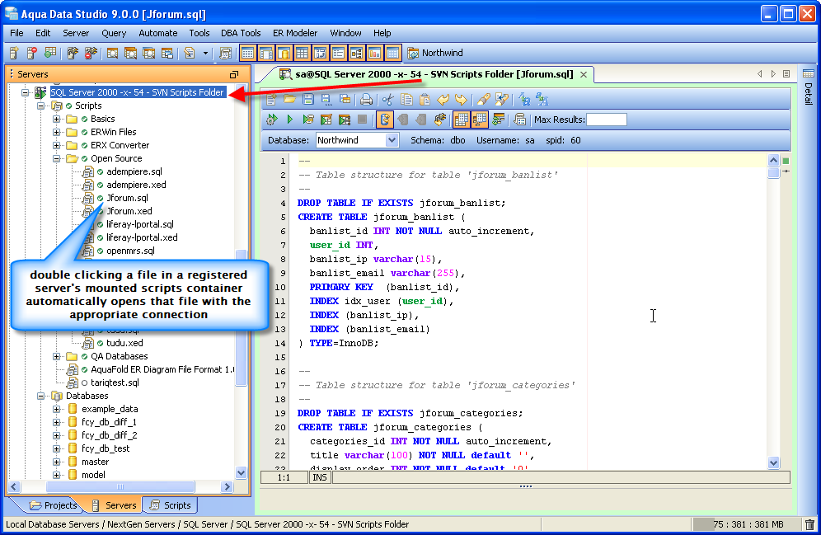Select adempiere.sql in the scripts tree

(134, 171)
